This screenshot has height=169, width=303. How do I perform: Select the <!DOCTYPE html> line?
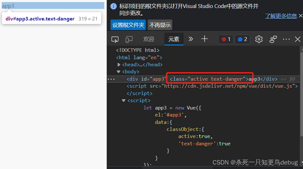(x=138, y=50)
